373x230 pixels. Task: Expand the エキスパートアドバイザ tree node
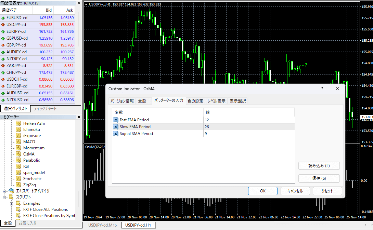tap(4, 191)
